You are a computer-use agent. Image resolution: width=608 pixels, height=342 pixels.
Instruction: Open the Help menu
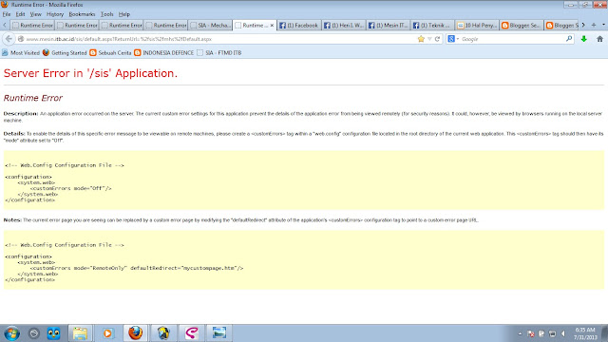124,14
